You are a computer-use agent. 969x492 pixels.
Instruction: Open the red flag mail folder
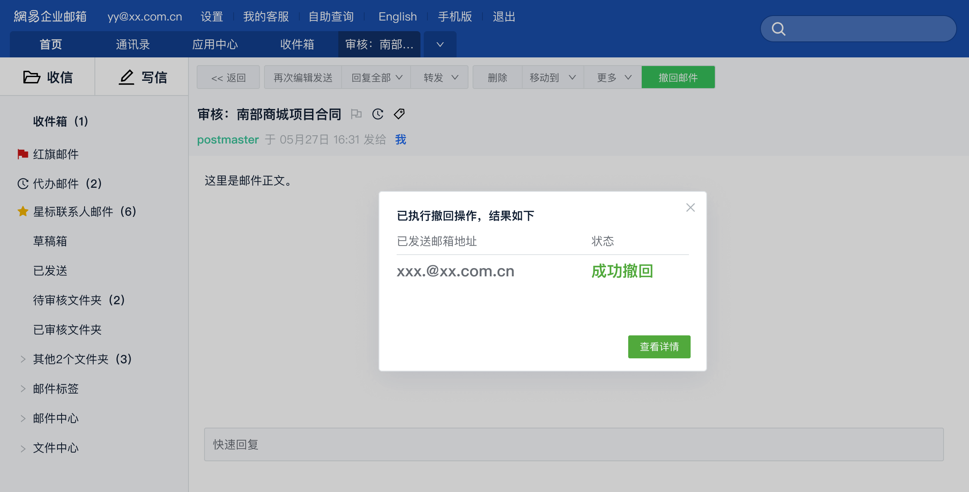[55, 154]
